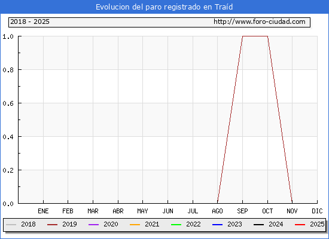Select the 2019 legend label

pyautogui.click(x=69, y=224)
